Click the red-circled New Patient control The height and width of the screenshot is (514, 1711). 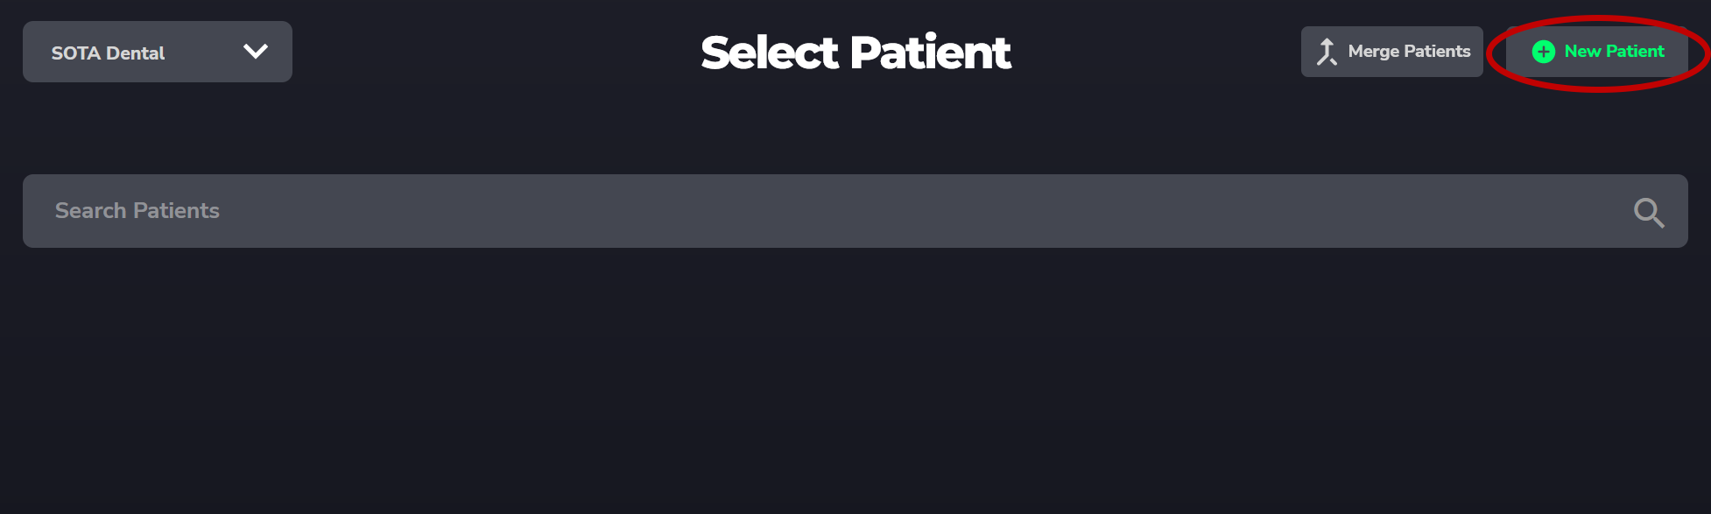[1598, 51]
